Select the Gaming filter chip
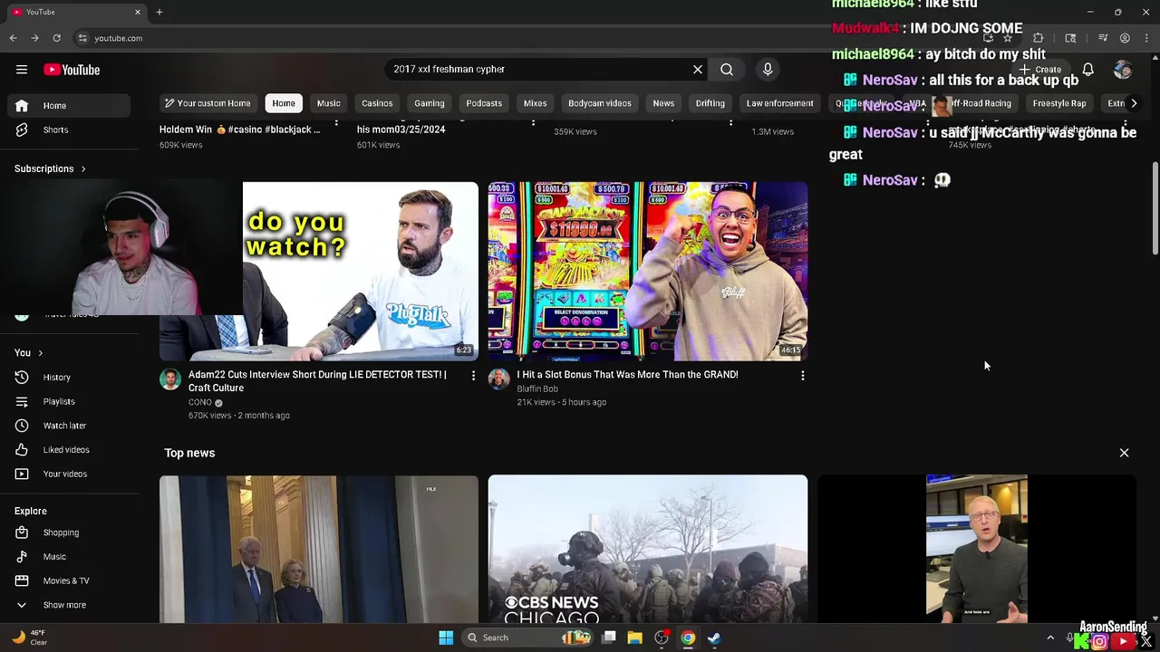The image size is (1160, 652). [430, 103]
